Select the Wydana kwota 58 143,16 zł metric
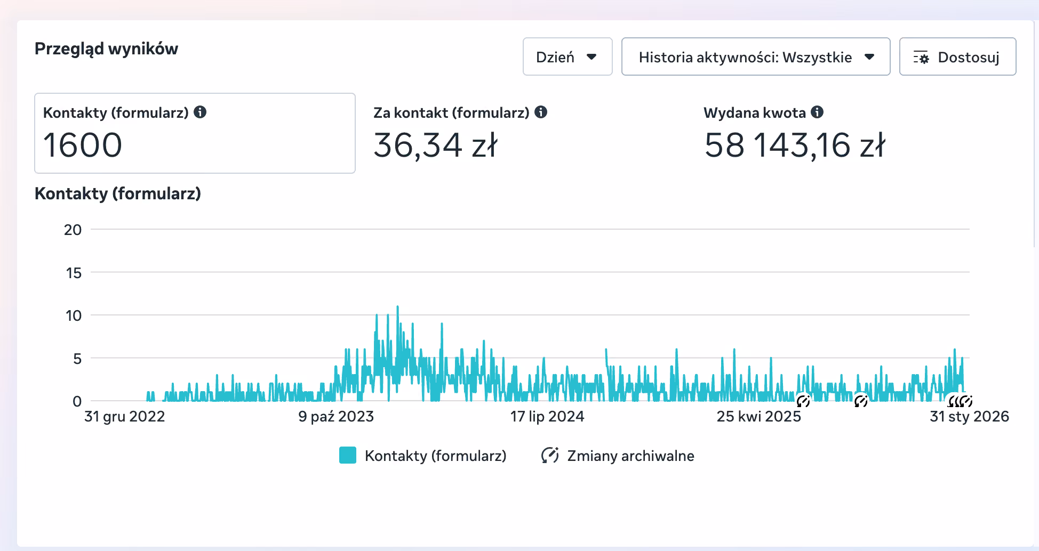The image size is (1039, 551). pos(795,133)
